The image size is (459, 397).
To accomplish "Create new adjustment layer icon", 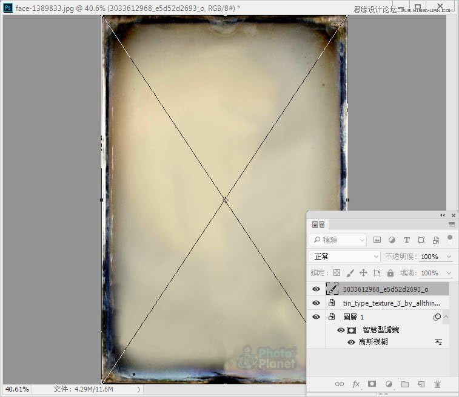I will coord(389,384).
